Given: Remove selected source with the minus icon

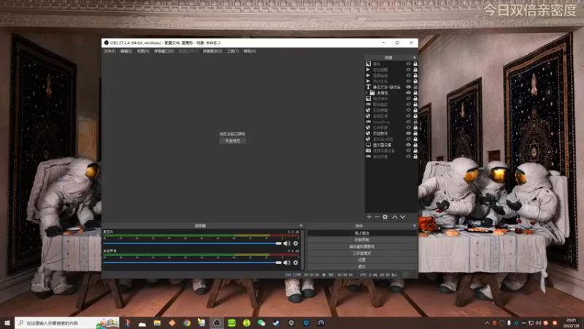Looking at the screenshot, I should pyautogui.click(x=377, y=216).
